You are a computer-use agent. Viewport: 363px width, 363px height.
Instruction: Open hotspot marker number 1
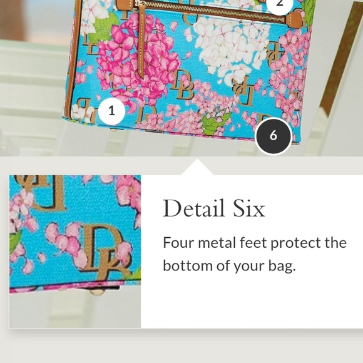pyautogui.click(x=112, y=111)
